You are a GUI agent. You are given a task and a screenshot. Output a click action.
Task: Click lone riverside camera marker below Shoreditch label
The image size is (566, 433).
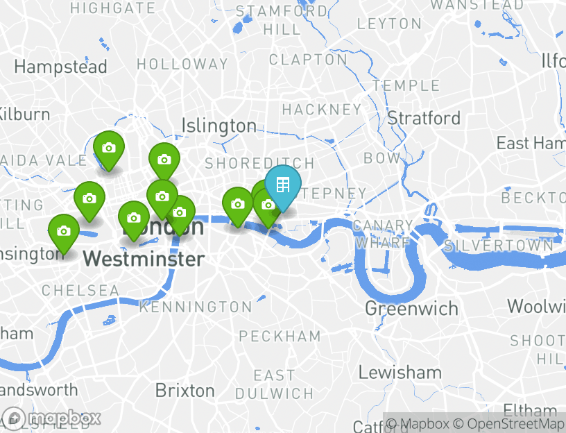point(237,207)
